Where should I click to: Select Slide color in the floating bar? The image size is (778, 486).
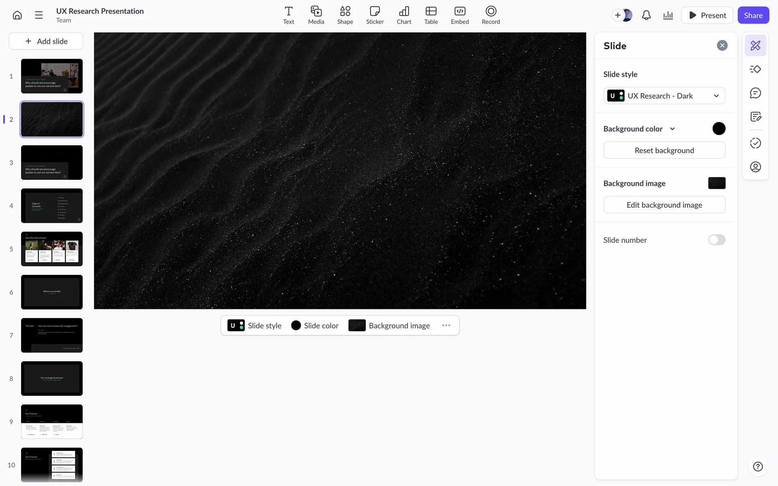pyautogui.click(x=315, y=326)
